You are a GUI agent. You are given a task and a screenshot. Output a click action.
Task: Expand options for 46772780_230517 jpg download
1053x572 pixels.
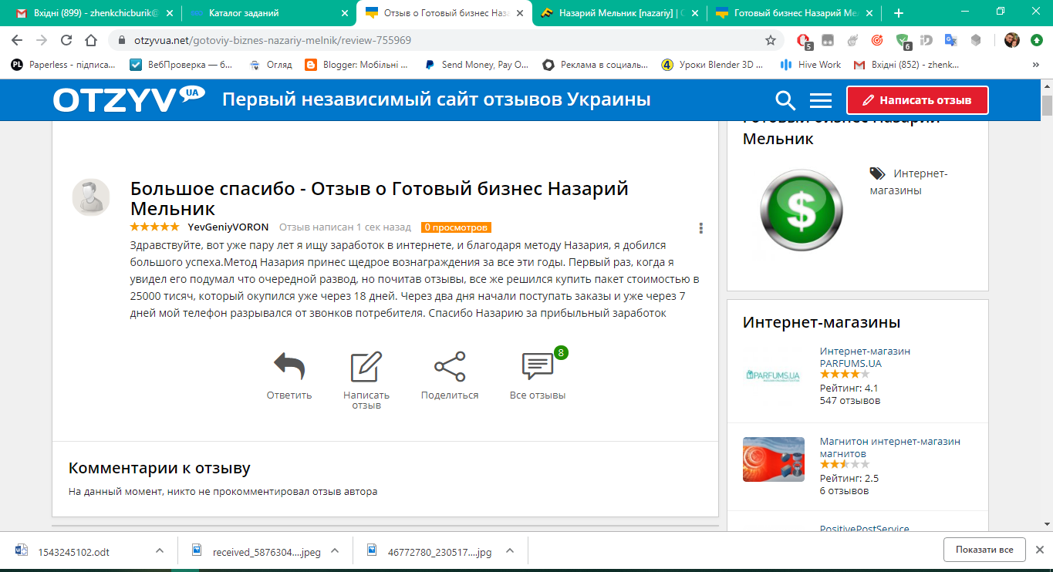[x=509, y=551]
